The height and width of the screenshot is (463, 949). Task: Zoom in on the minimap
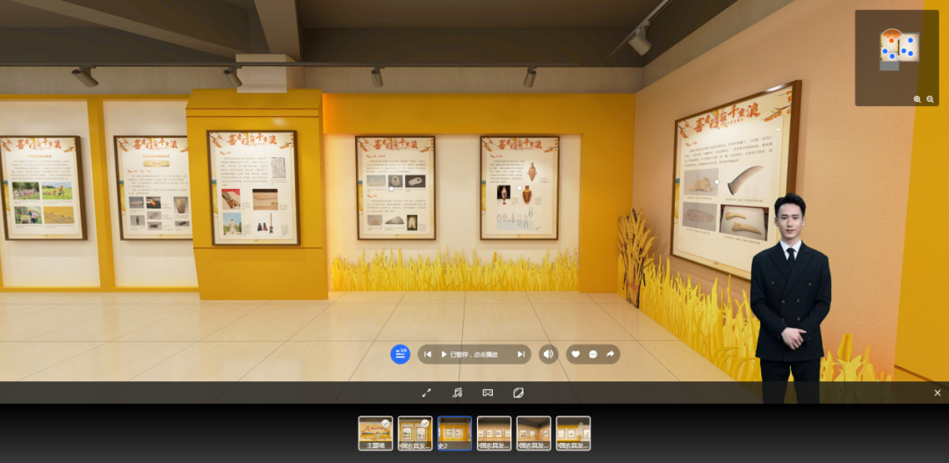(x=917, y=99)
